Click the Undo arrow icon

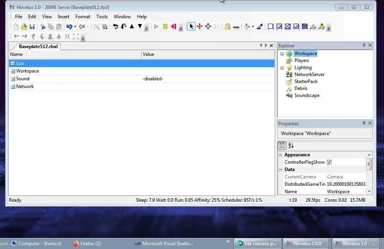(69, 26)
